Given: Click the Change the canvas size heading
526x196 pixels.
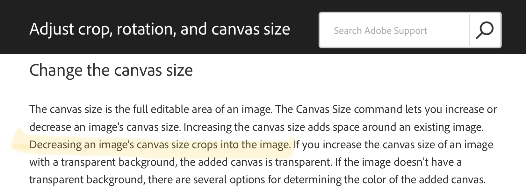Looking at the screenshot, I should click(112, 71).
